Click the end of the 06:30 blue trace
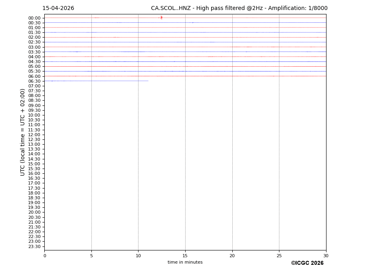This screenshot has width=370, height=278. (x=148, y=81)
